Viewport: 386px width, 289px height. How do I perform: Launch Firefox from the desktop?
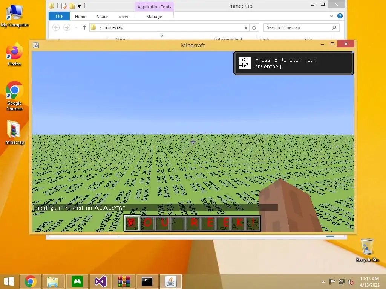pos(15,55)
